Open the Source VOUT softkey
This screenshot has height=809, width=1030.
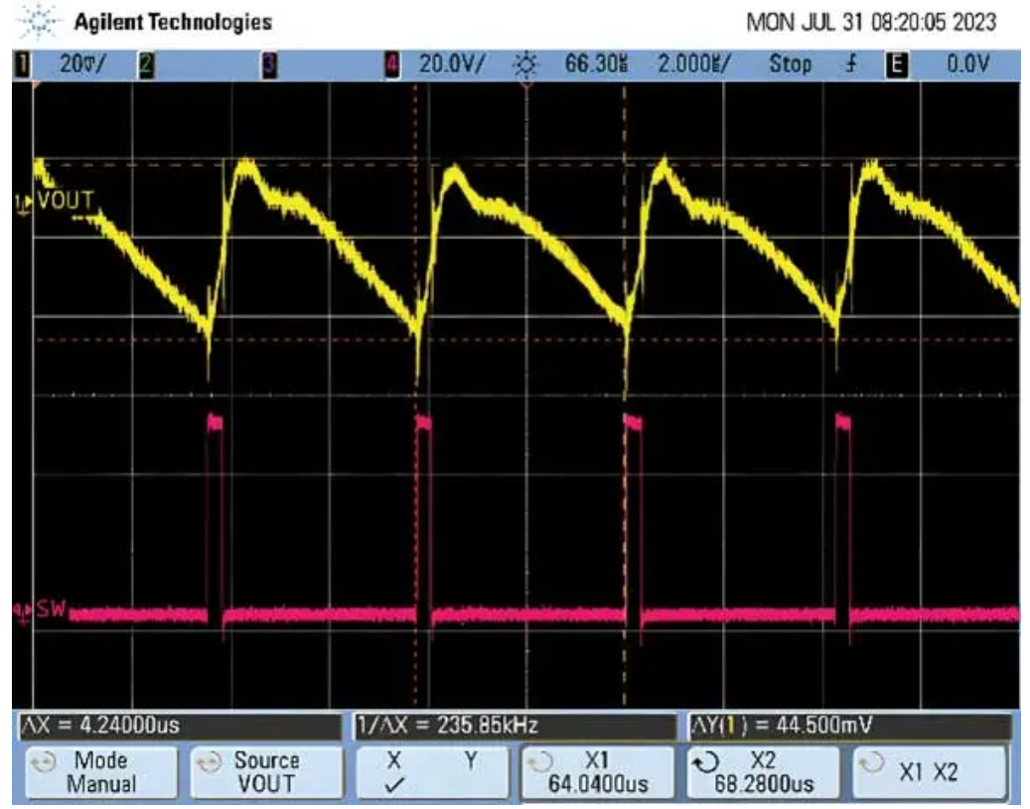tap(267, 772)
